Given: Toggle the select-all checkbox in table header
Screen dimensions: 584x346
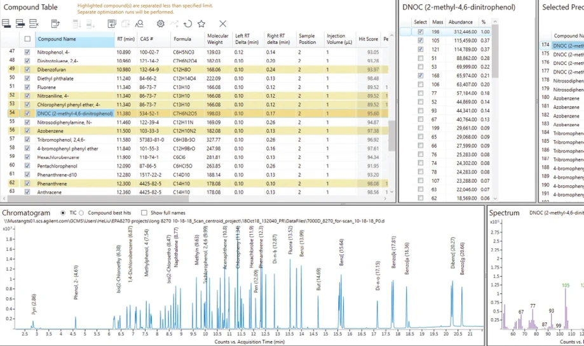Looking at the screenshot, I should (x=27, y=39).
